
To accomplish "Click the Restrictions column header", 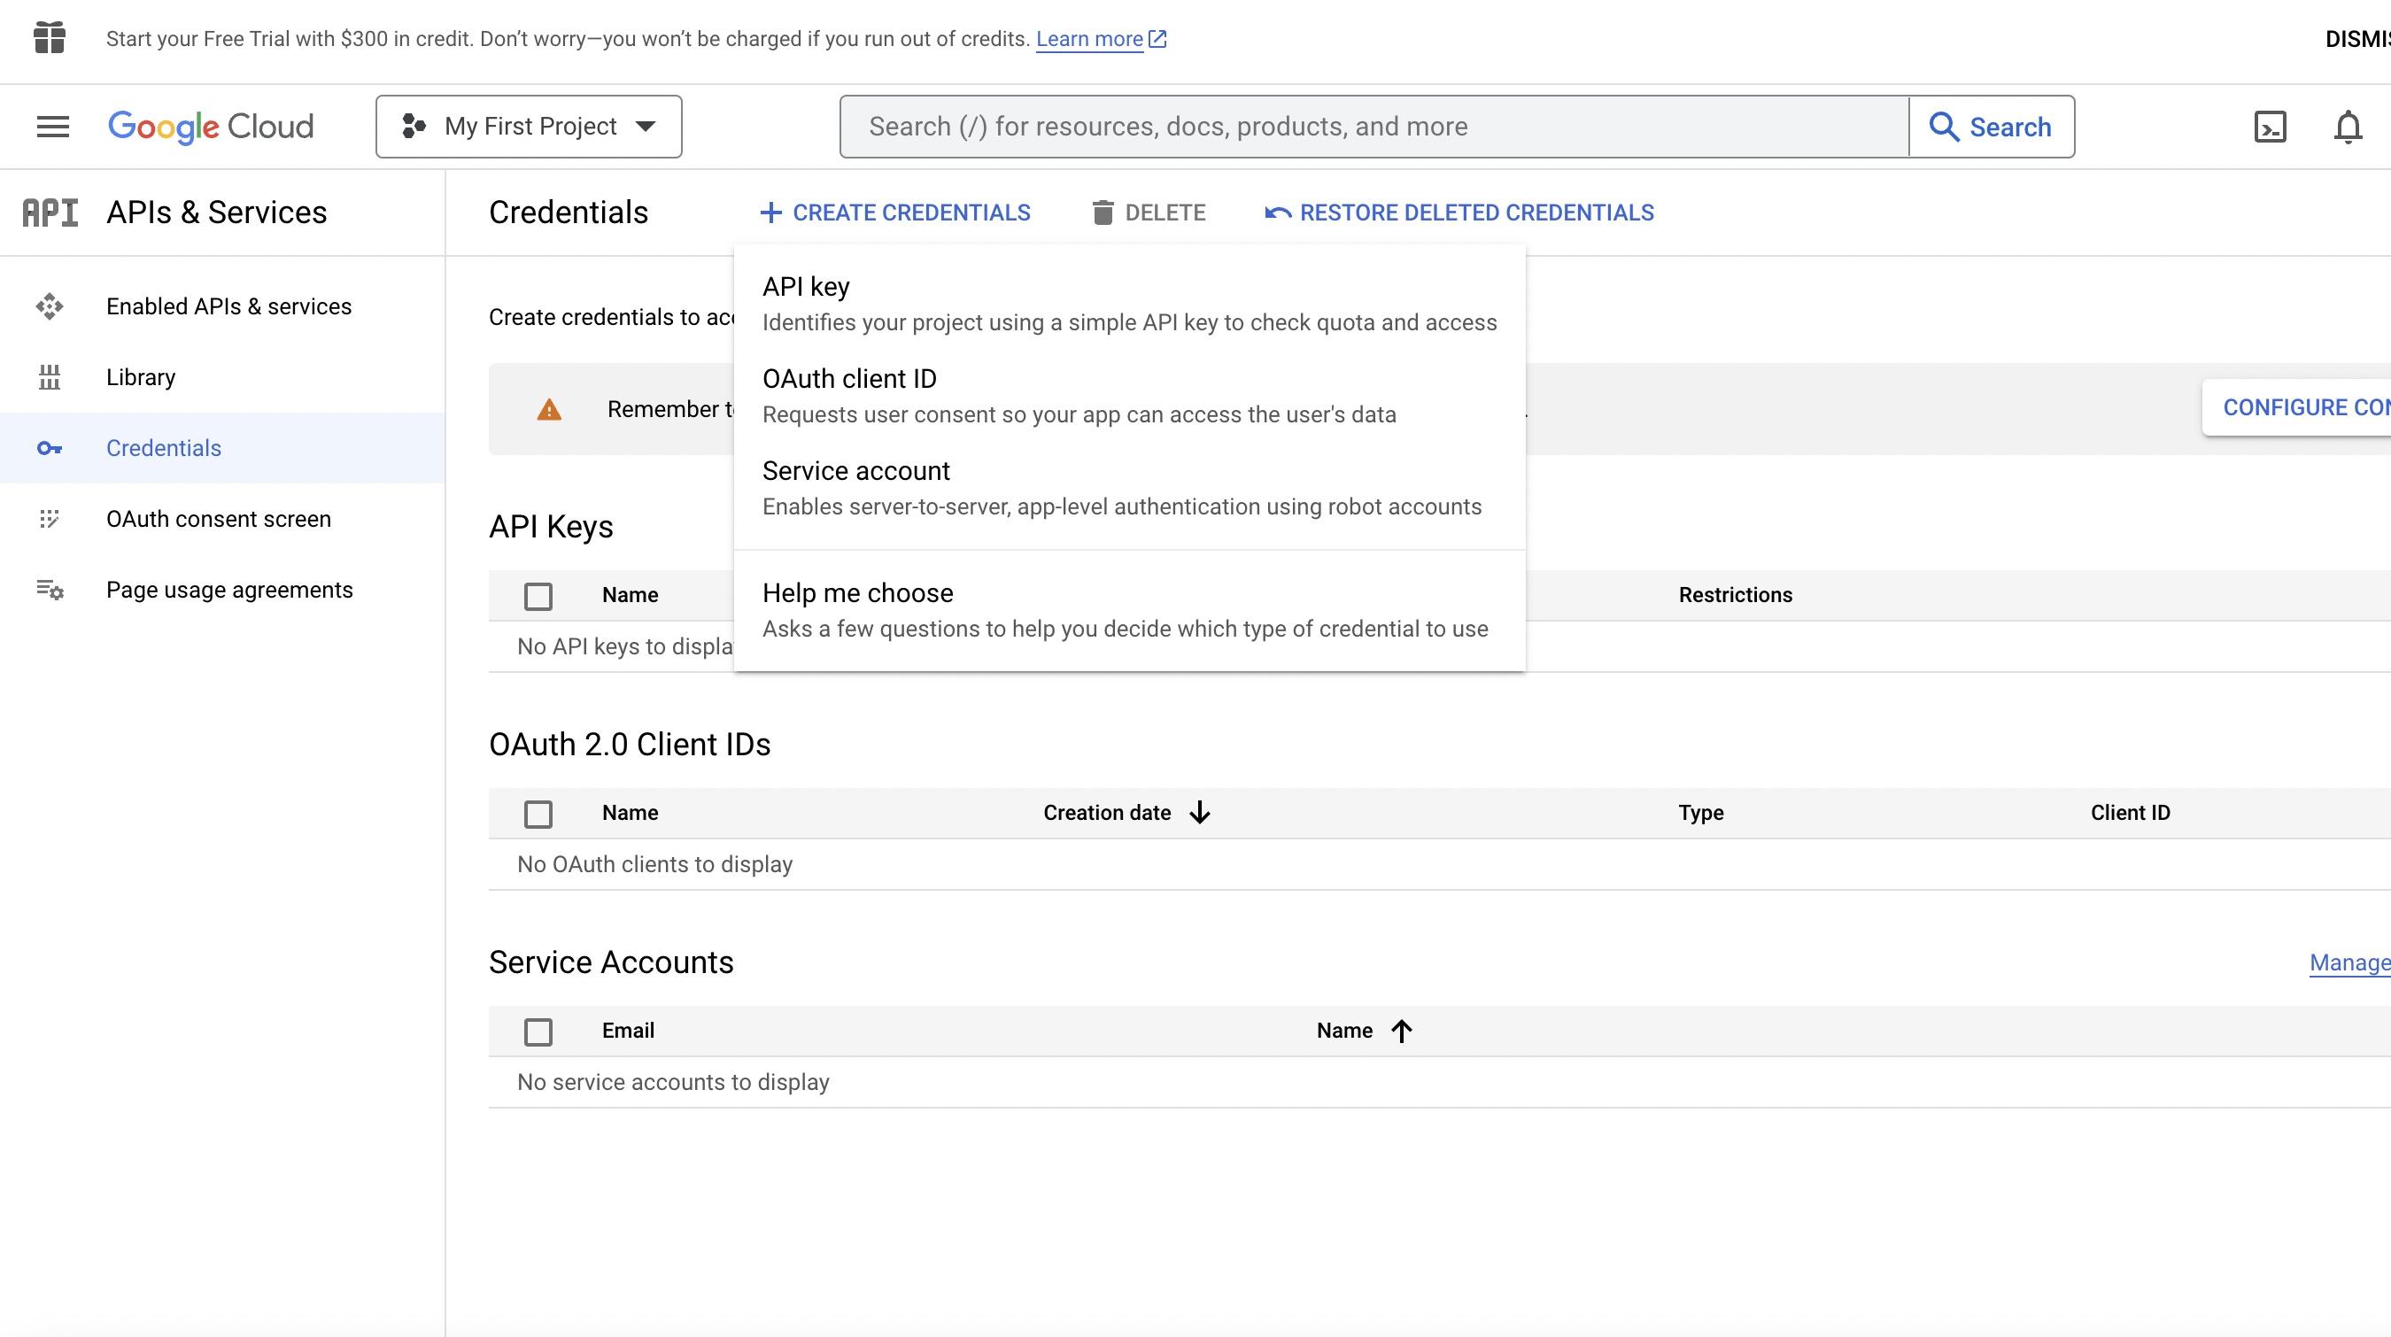I will pyautogui.click(x=1735, y=595).
